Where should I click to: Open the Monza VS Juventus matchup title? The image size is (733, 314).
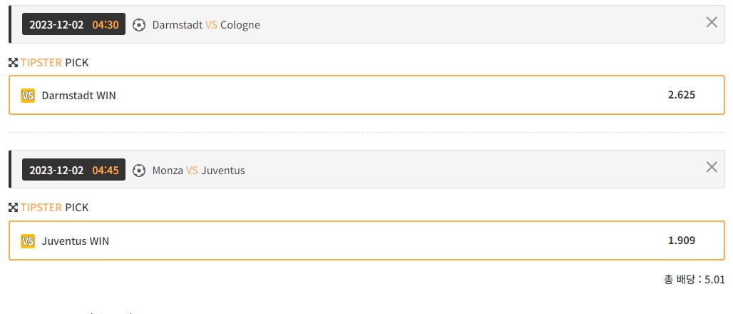click(x=198, y=171)
